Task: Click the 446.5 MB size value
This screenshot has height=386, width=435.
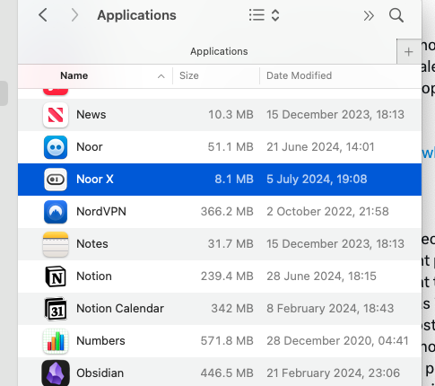Action: (227, 373)
